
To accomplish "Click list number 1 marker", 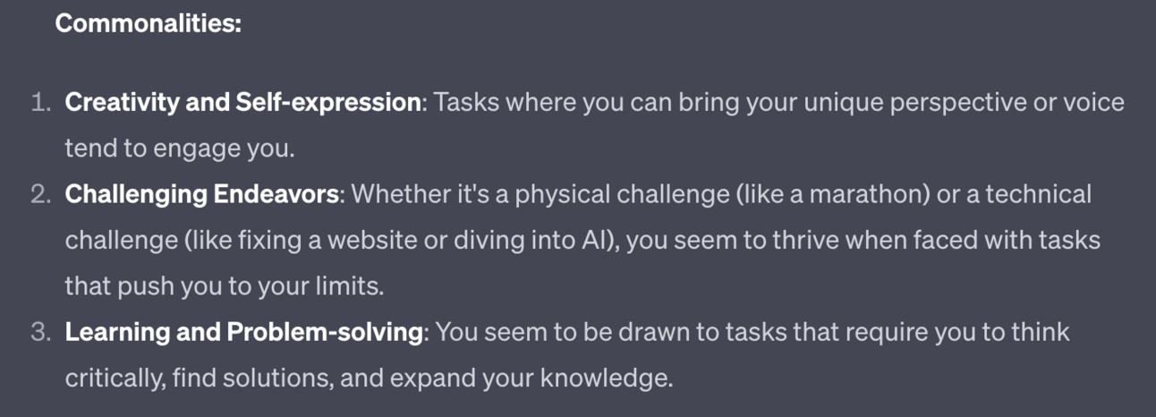I will [x=41, y=103].
